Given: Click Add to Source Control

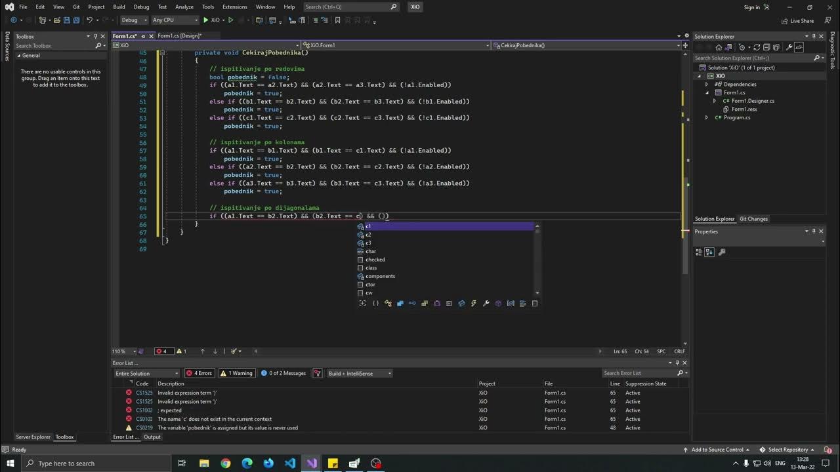Looking at the screenshot, I should point(717,450).
